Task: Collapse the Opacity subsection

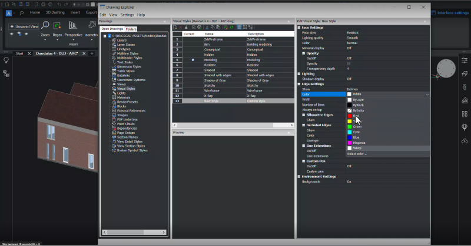Action: point(304,53)
